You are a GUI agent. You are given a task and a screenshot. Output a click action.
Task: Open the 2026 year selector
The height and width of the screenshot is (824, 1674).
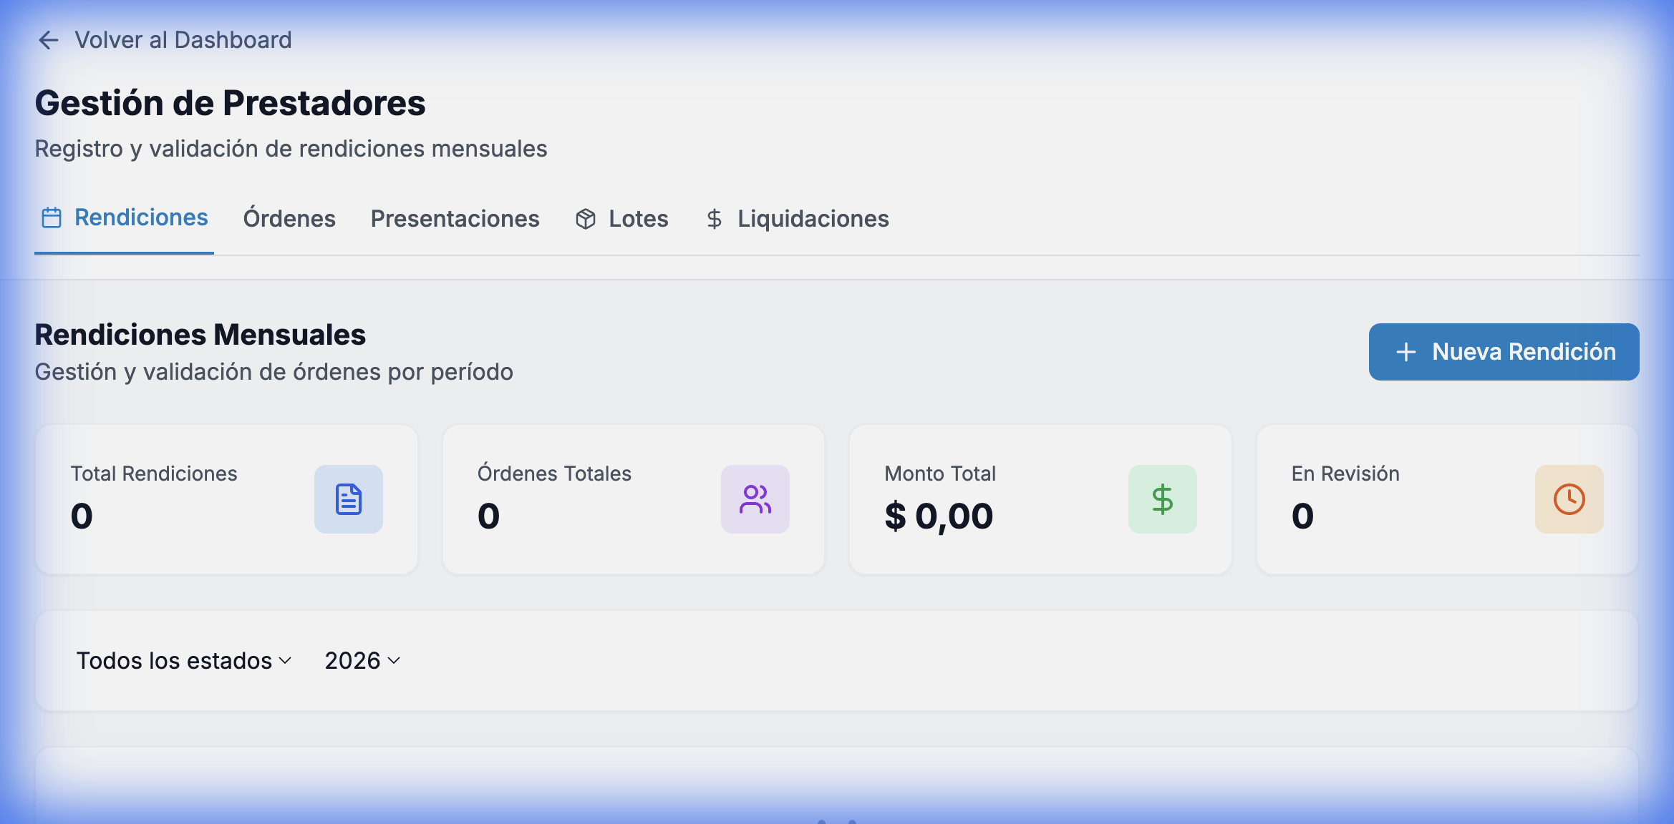(x=362, y=660)
